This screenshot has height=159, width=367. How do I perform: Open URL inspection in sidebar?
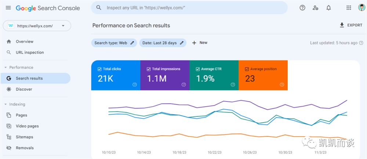[x=30, y=52]
